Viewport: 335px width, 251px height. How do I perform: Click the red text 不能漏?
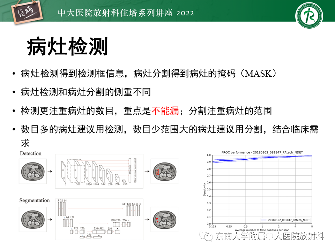pyautogui.click(x=165, y=111)
